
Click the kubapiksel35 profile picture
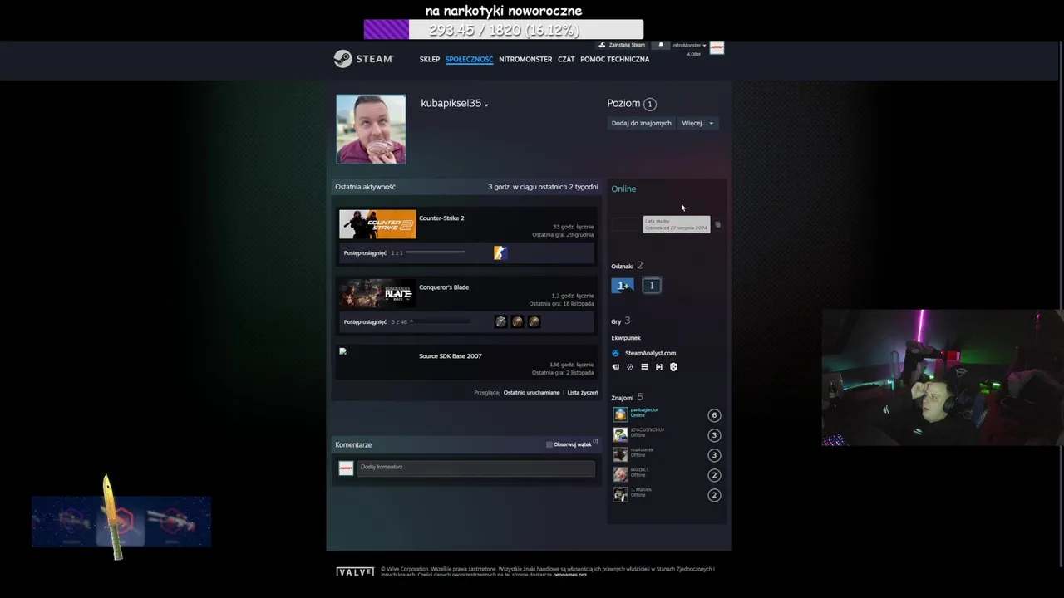coord(371,129)
